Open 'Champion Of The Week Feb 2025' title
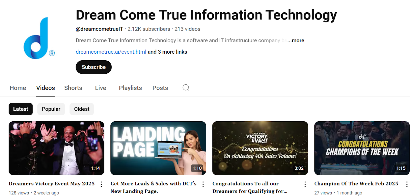 tap(356, 184)
